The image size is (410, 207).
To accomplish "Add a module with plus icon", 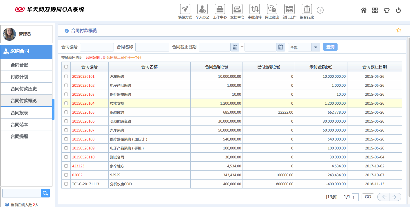I will coord(320,10).
